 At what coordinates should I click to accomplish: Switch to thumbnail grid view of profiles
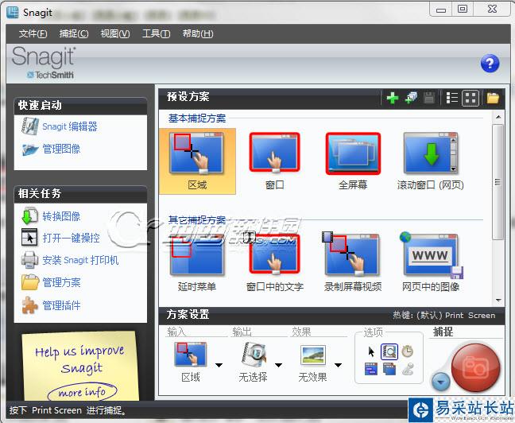coord(470,98)
